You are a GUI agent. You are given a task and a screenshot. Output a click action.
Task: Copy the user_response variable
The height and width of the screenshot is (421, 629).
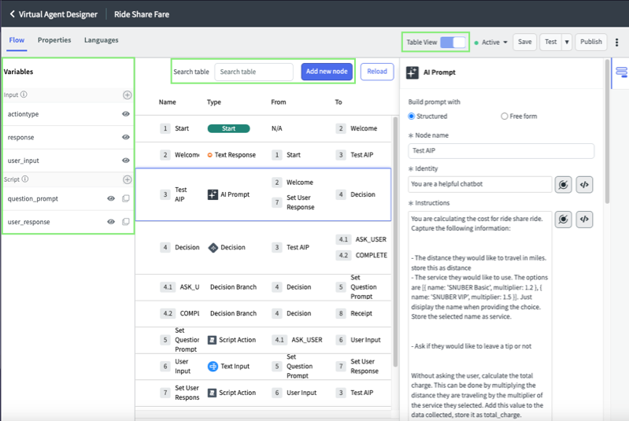click(125, 222)
